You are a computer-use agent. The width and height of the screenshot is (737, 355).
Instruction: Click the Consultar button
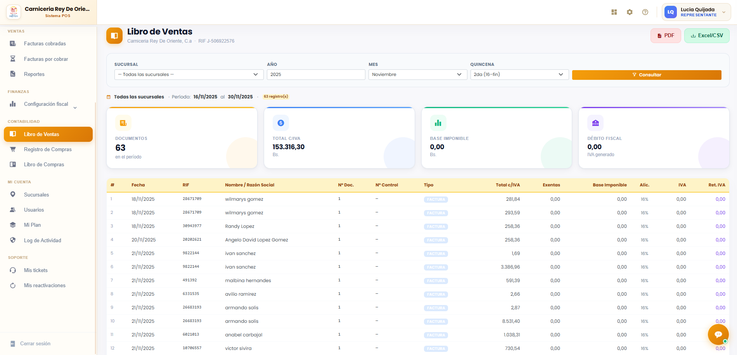(647, 75)
